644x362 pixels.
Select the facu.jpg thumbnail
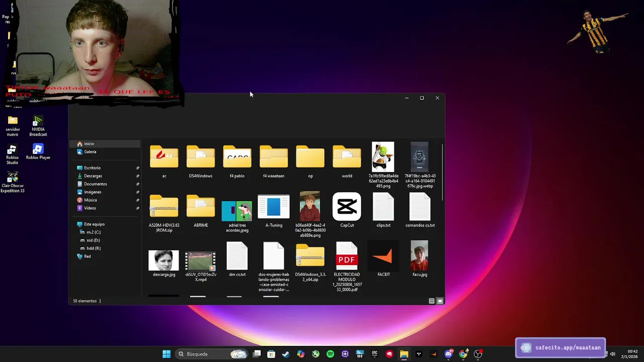(420, 259)
